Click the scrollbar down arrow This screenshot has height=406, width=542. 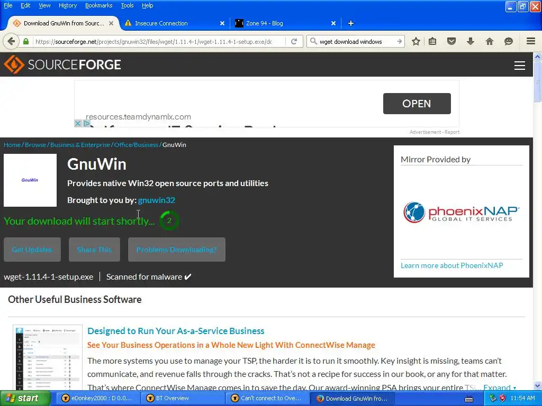point(537,385)
